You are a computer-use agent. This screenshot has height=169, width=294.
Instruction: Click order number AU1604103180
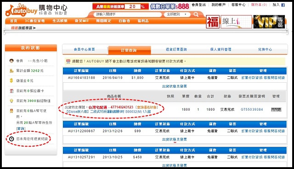(81, 78)
